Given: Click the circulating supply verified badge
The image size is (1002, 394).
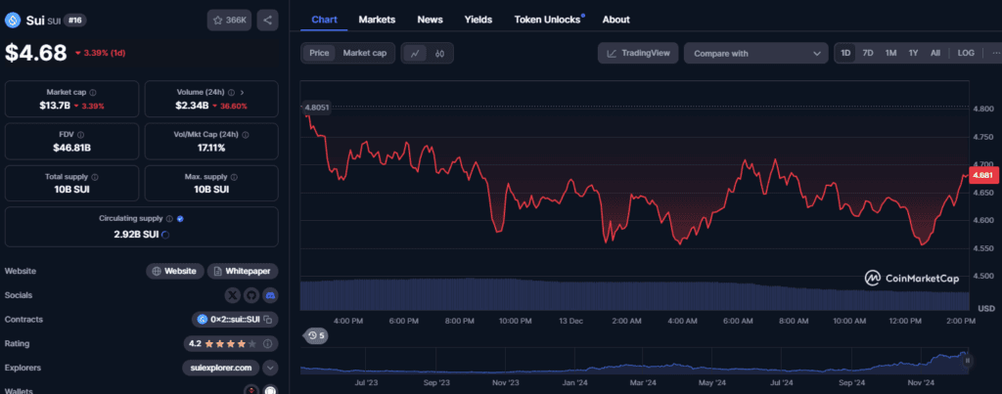Looking at the screenshot, I should (180, 218).
